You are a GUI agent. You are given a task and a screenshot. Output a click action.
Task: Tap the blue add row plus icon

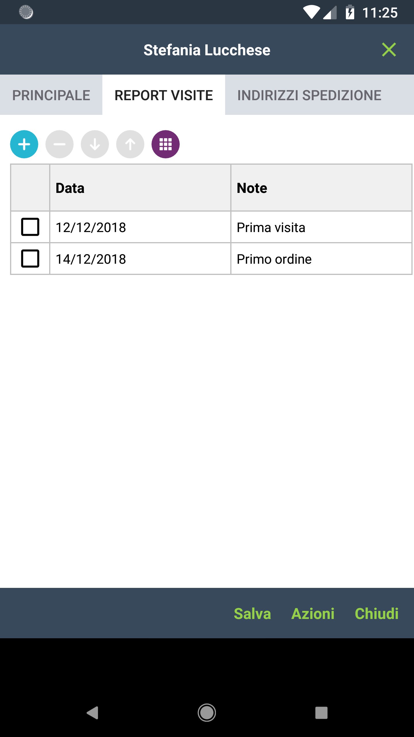pos(24,144)
